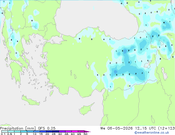Click the legend value label '20'
This screenshot has width=175, height=135.
pos(47,134)
